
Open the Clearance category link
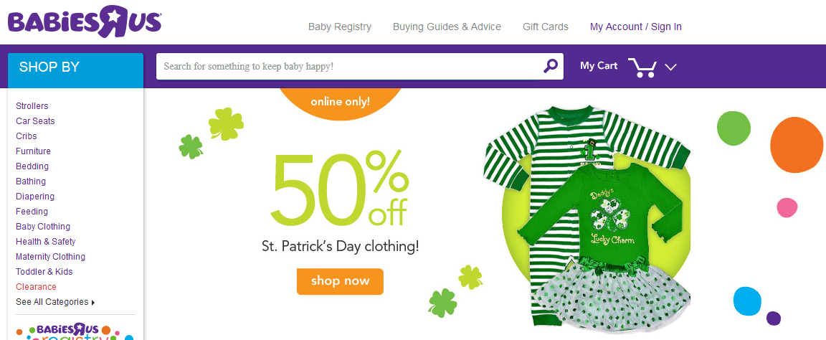(36, 287)
